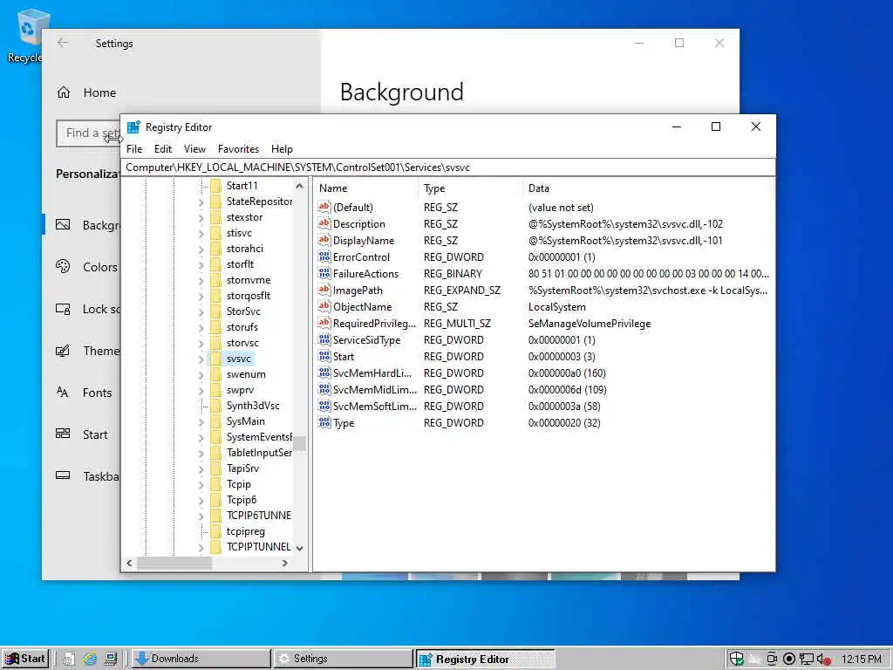Click the (Default) value icon
Screen dimensions: 893x670
pyautogui.click(x=324, y=208)
